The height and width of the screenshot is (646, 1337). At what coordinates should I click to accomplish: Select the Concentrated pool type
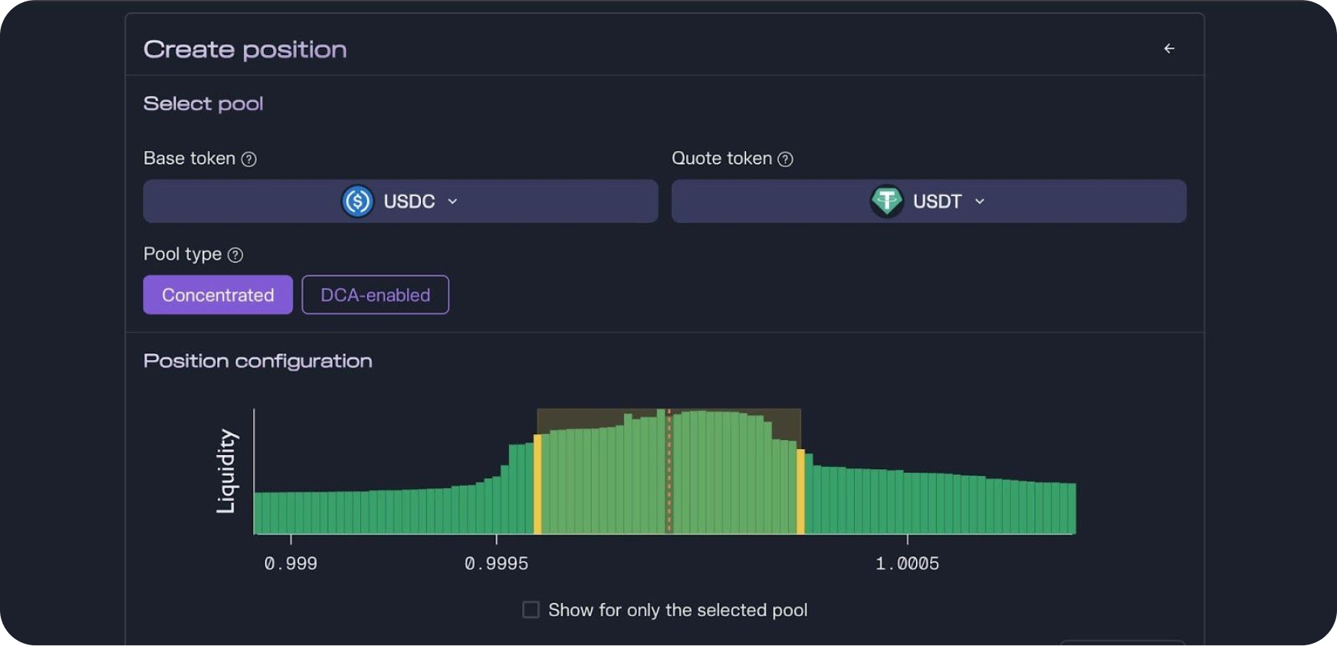pos(217,295)
